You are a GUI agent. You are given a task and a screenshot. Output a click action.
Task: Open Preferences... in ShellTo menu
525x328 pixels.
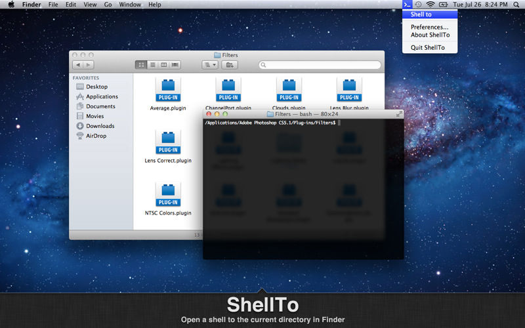tap(430, 27)
